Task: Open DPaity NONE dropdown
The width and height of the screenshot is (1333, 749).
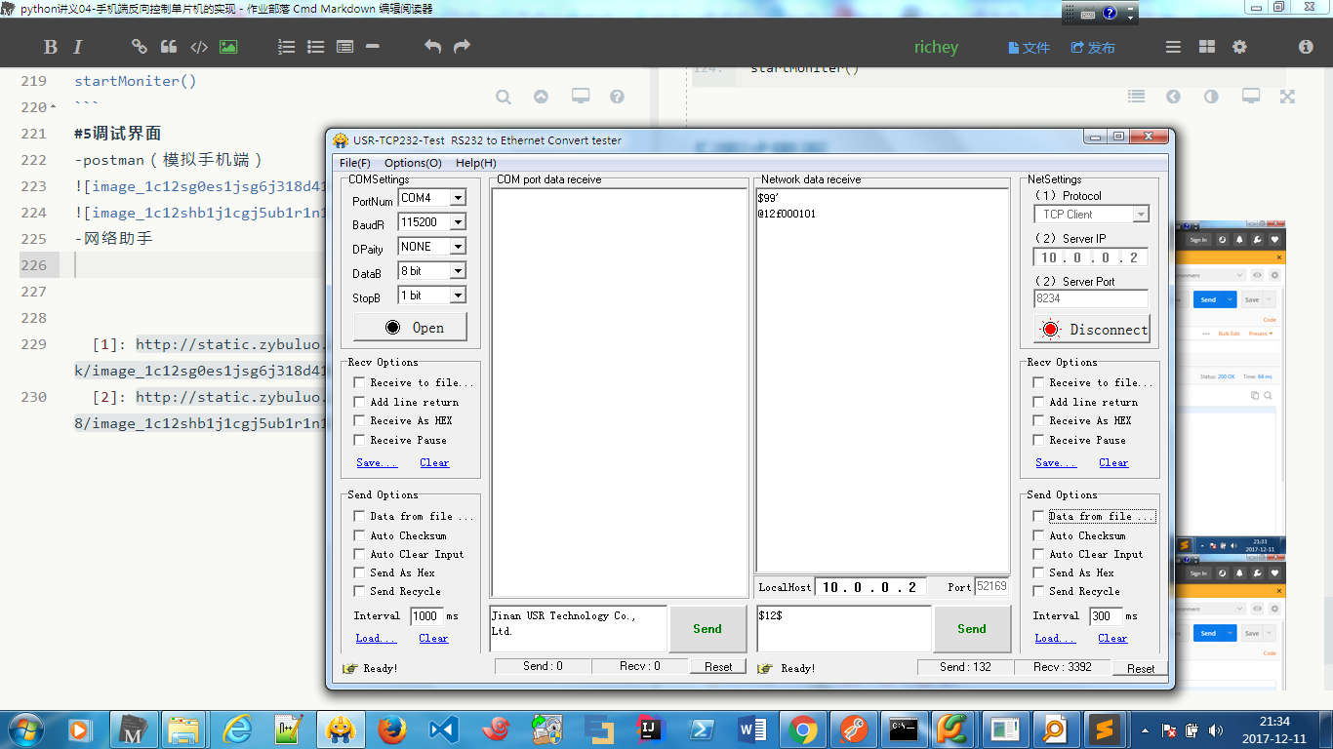Action: pyautogui.click(x=457, y=247)
